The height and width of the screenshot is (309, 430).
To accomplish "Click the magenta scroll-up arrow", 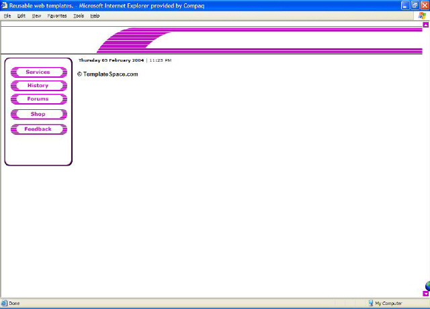I will tap(426, 25).
